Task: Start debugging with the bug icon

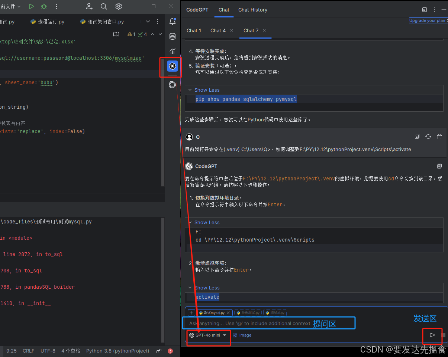Action: pos(44,6)
